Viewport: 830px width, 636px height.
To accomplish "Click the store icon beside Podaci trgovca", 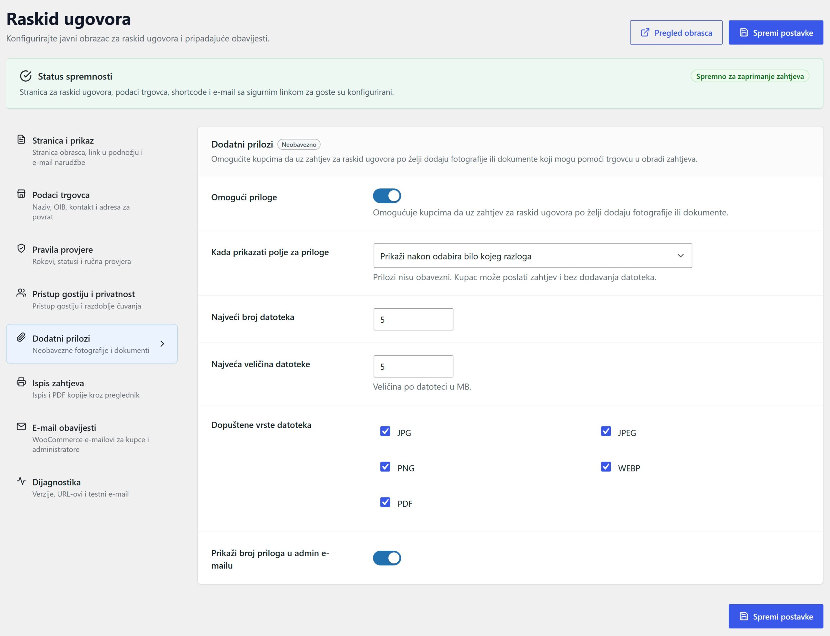I will 21,194.
